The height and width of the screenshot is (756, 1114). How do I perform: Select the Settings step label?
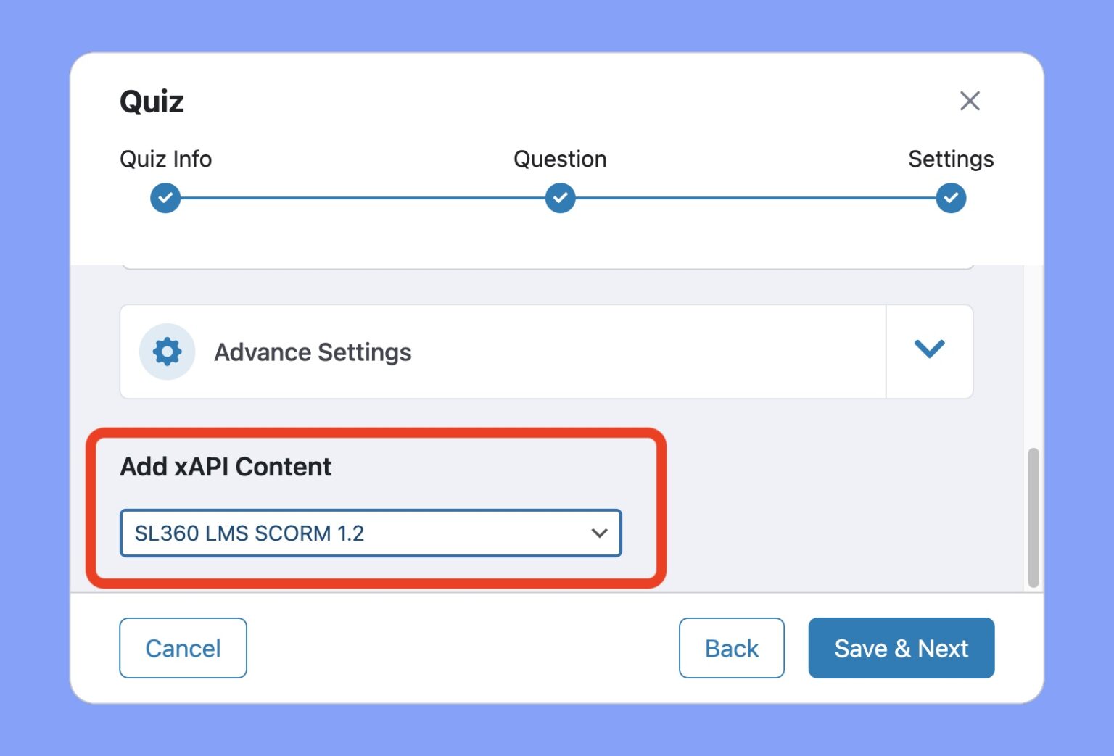(x=950, y=159)
